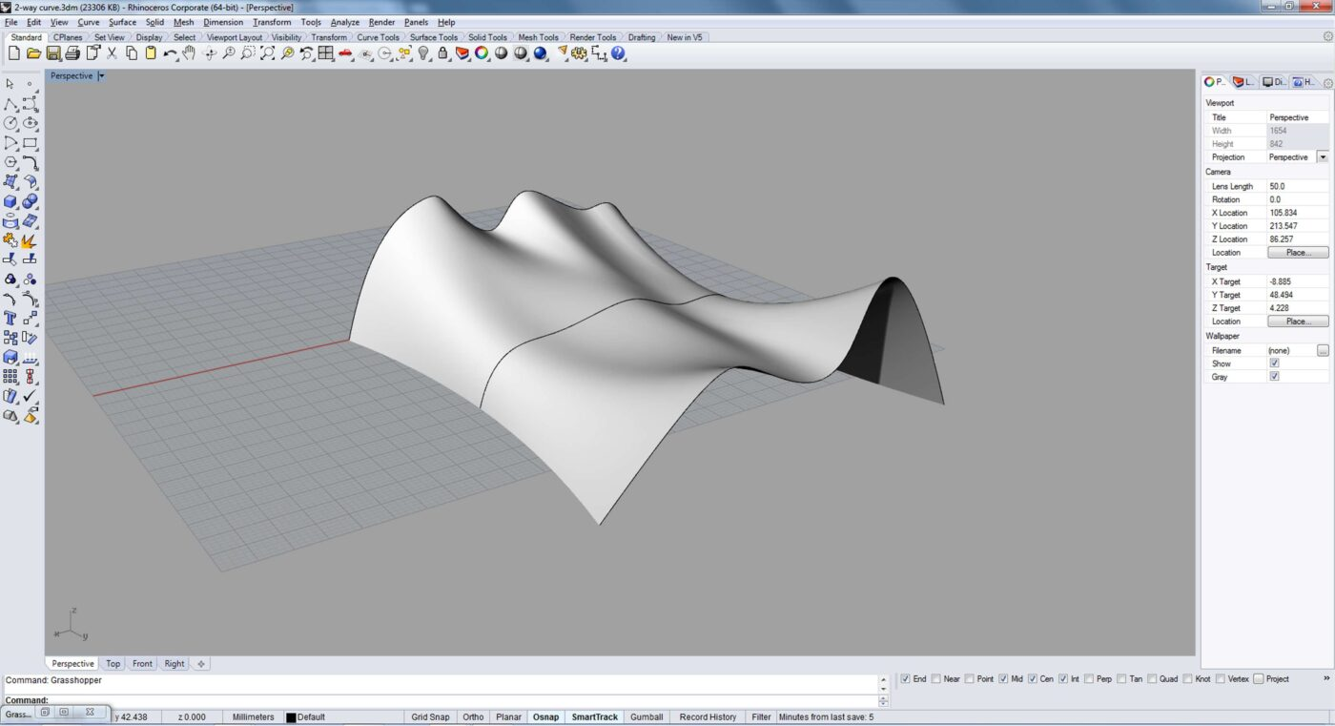Open the Perspective viewport title dropdown arrow
The width and height of the screenshot is (1335, 726).
click(x=101, y=75)
